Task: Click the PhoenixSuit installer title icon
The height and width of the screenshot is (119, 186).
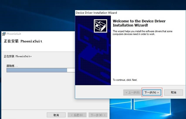Action: [4, 34]
